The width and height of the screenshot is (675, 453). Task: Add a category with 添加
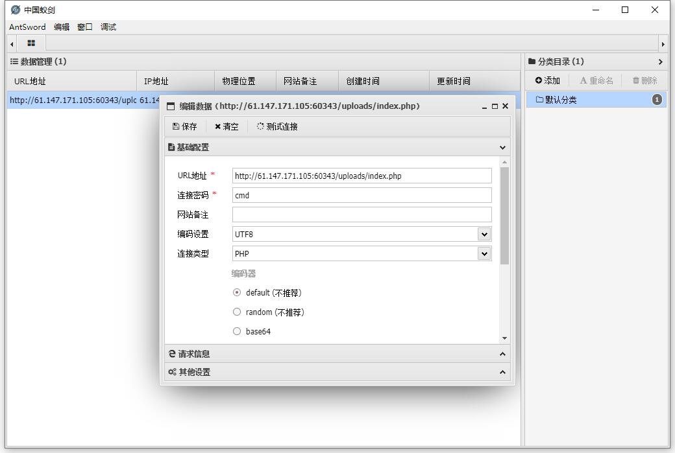(x=548, y=80)
